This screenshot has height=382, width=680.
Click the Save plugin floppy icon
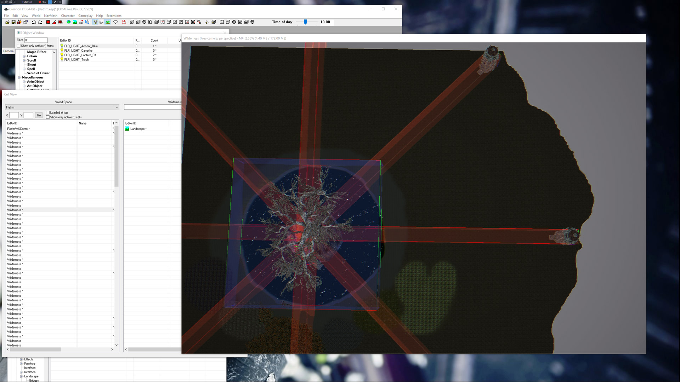pos(13,22)
